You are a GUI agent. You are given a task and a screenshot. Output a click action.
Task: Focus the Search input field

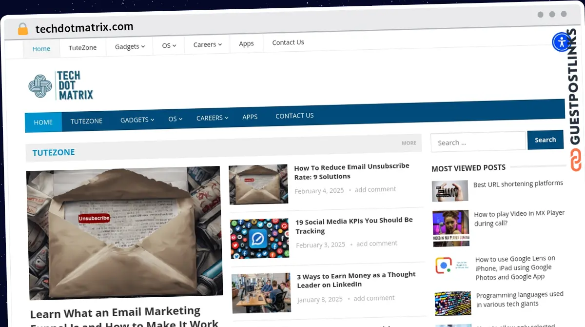pyautogui.click(x=478, y=142)
